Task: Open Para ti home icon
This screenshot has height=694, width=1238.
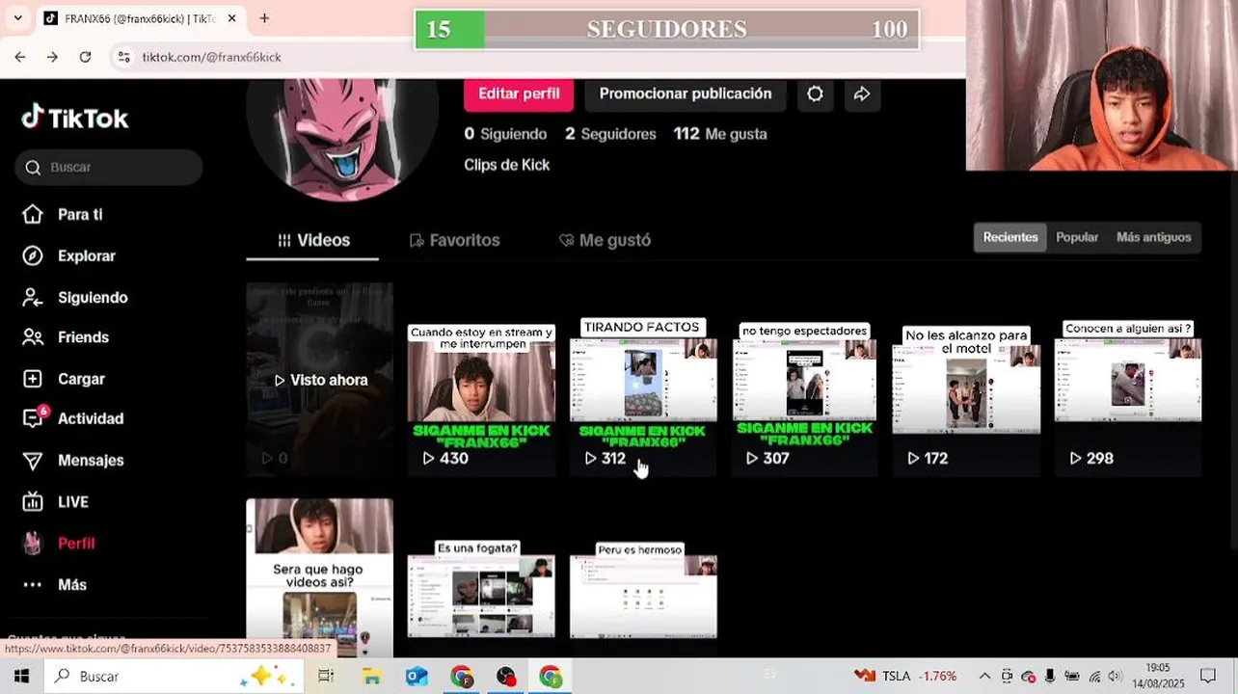Action: click(33, 214)
